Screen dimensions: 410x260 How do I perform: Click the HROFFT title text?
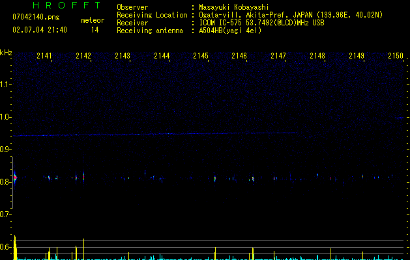[66, 5]
